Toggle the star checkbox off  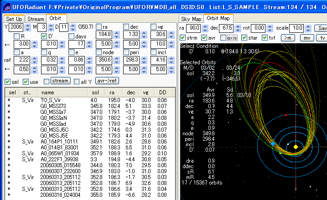pos(244,37)
